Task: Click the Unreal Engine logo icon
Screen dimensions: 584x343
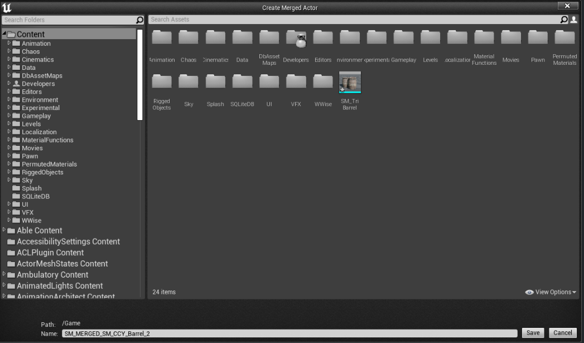Action: [7, 7]
